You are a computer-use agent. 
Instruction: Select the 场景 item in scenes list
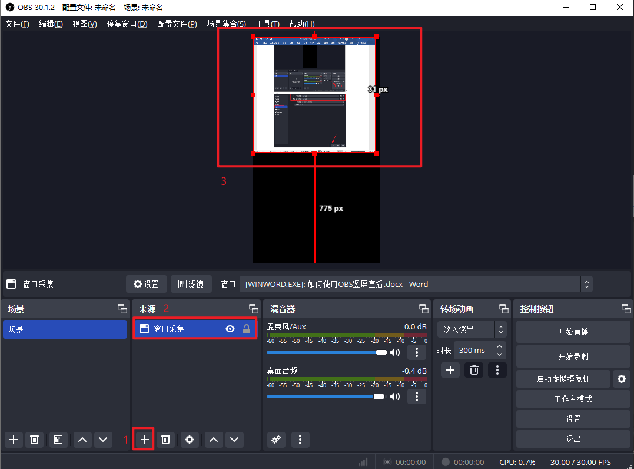[x=65, y=329]
